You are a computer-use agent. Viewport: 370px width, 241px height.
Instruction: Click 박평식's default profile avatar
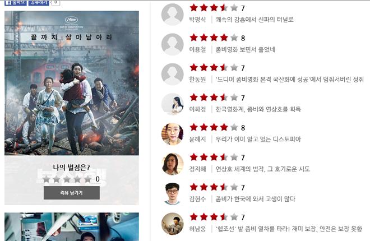click(x=173, y=15)
